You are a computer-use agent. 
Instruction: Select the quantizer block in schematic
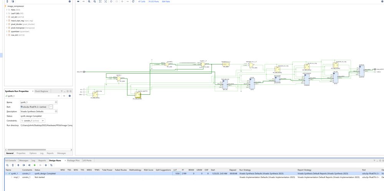tap(361, 71)
